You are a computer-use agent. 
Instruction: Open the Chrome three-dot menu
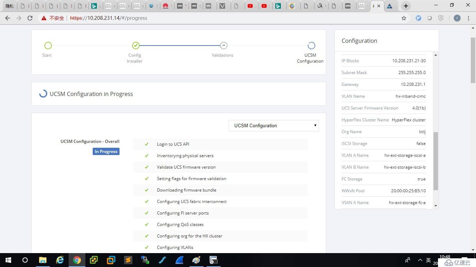point(469,18)
